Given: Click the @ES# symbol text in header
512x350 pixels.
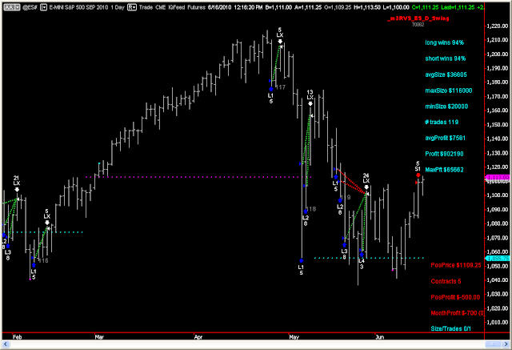Looking at the screenshot, I should [x=30, y=7].
